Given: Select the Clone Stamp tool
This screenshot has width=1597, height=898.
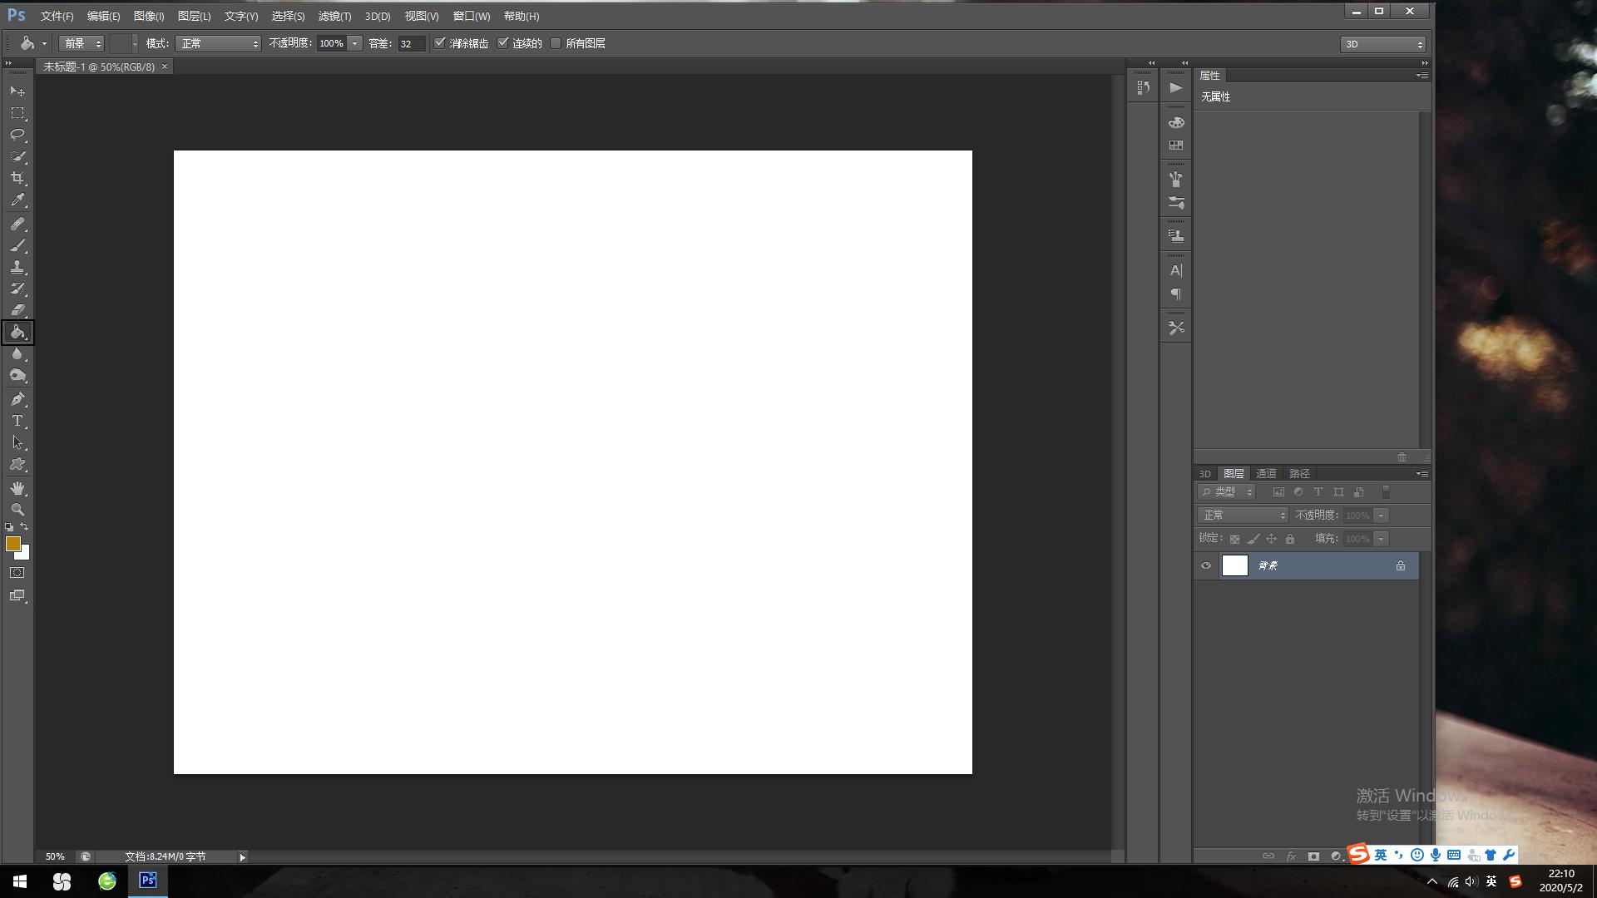Looking at the screenshot, I should click(17, 267).
